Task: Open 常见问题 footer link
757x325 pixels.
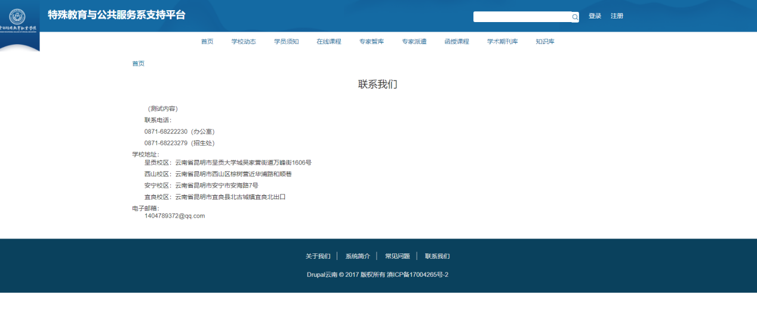Action: coord(397,256)
